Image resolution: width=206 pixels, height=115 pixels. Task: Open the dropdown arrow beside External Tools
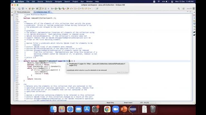click(x=65, y=9)
